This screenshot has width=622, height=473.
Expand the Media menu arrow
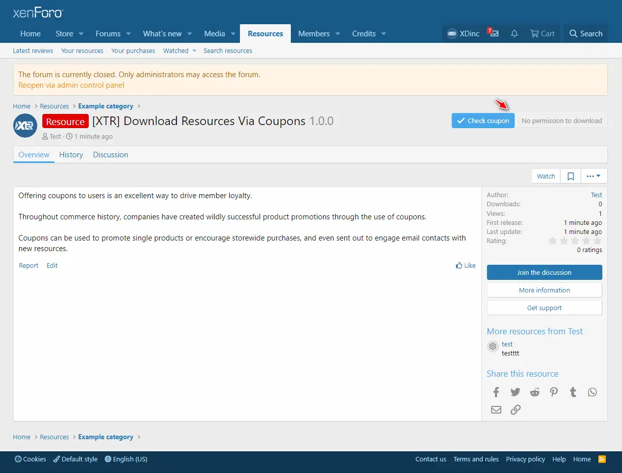click(x=233, y=34)
